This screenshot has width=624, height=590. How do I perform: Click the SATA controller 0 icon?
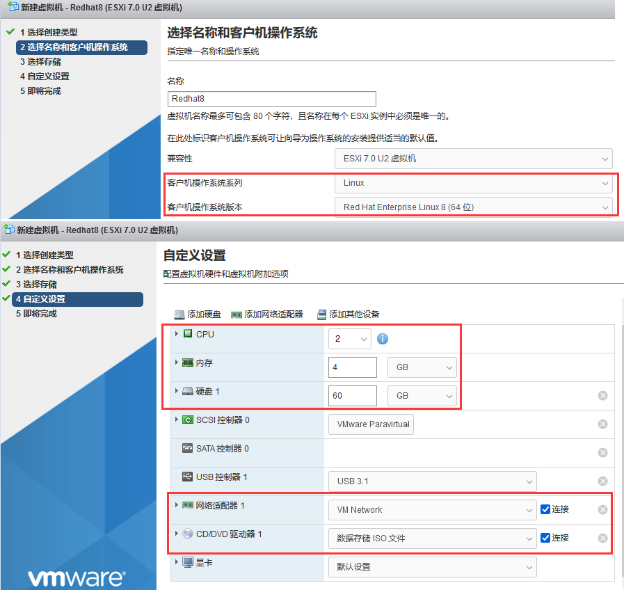188,448
